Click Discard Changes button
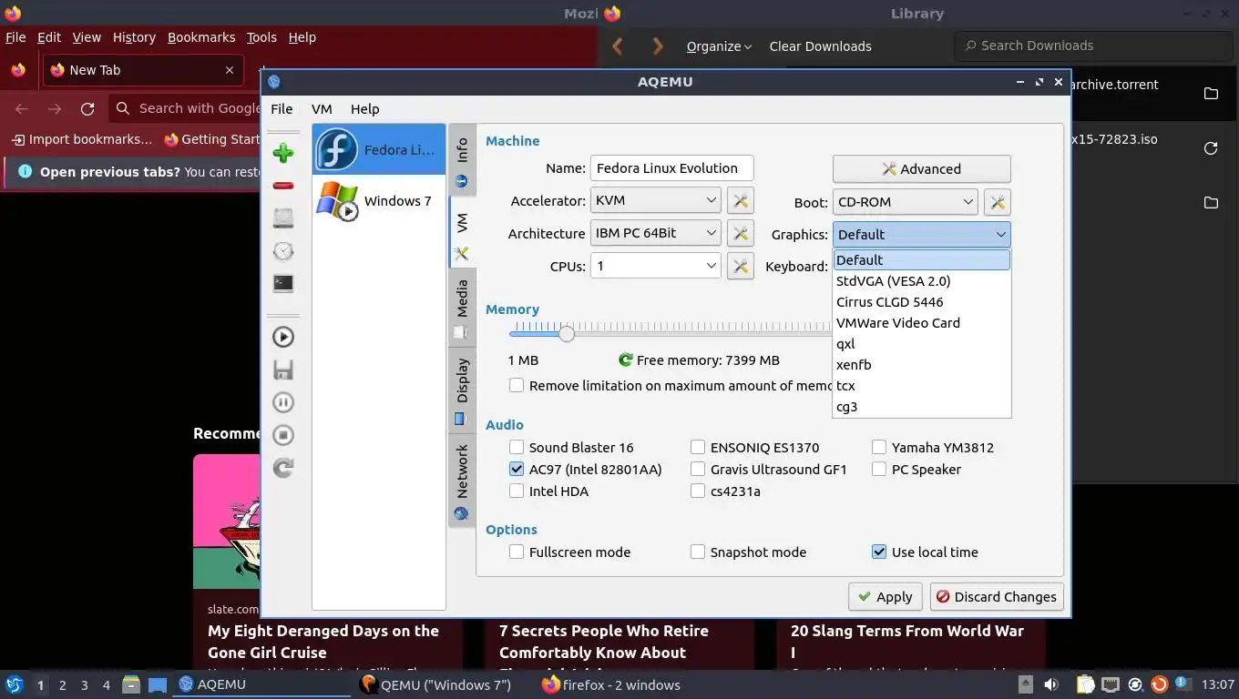The height and width of the screenshot is (699, 1239). [996, 597]
